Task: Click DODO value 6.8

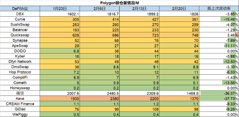Action: (60, 51)
